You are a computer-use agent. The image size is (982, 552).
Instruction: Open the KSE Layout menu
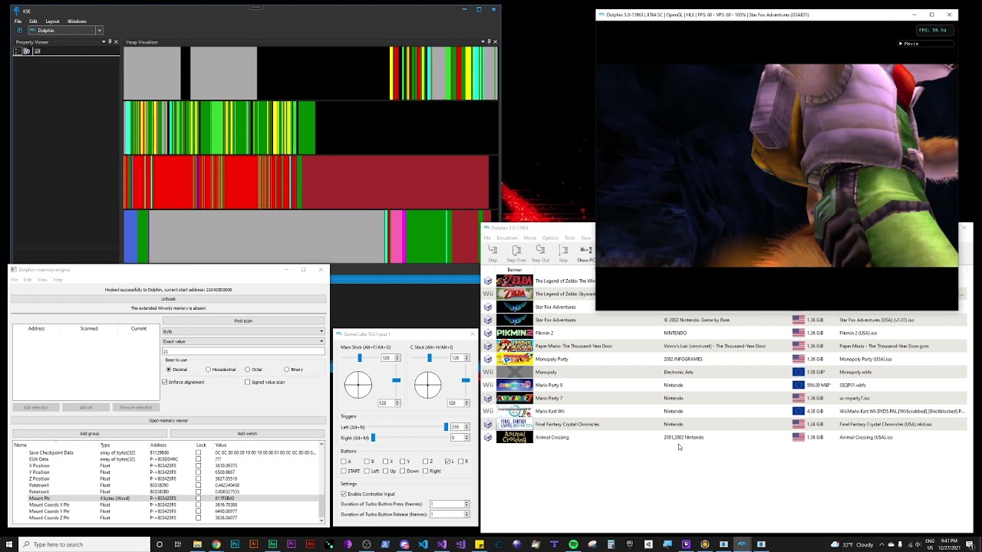tap(52, 21)
